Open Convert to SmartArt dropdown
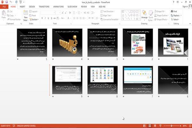Image resolution: width=192 pixels, height=128 pixels. coord(110,20)
